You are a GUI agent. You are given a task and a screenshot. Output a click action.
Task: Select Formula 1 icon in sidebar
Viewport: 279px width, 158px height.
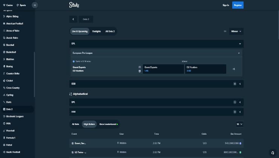(4, 138)
